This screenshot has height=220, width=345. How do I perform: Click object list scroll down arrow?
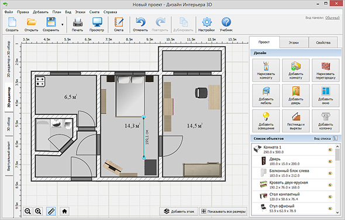coord(337,212)
